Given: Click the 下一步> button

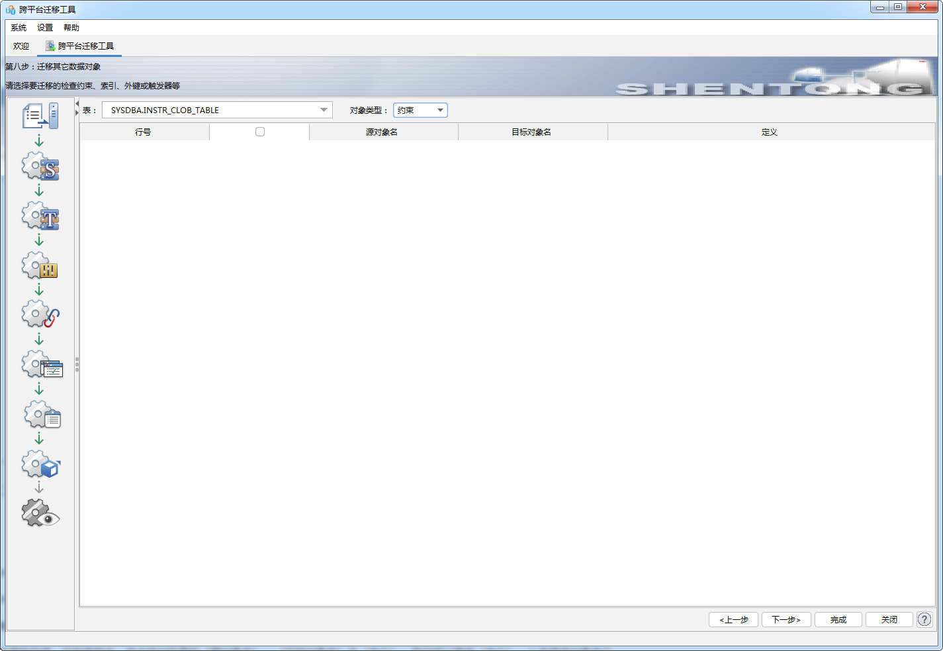Looking at the screenshot, I should [786, 619].
